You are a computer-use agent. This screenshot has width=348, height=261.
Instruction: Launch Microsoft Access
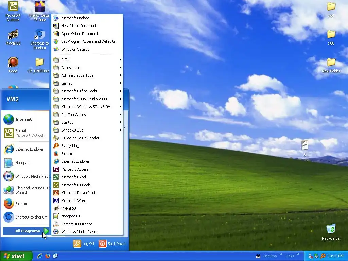point(87,169)
